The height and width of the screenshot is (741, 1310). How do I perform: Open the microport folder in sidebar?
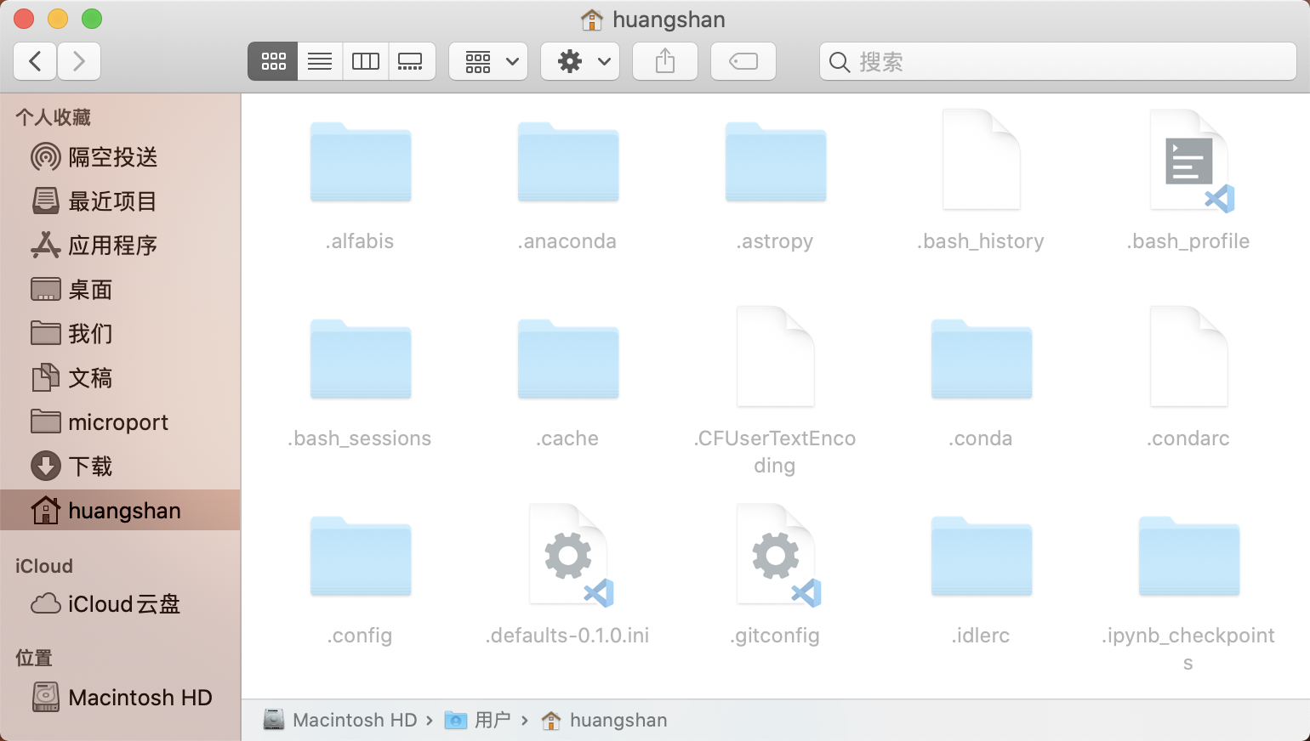coord(120,422)
